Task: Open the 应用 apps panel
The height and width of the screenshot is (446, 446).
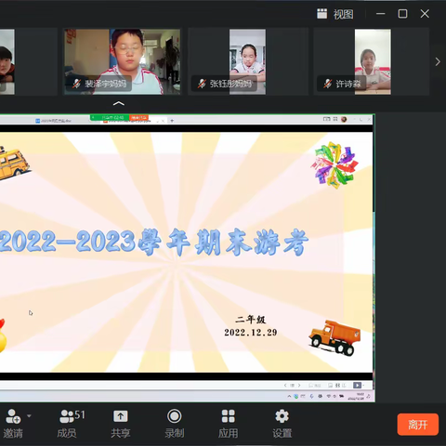Action: pos(229,424)
